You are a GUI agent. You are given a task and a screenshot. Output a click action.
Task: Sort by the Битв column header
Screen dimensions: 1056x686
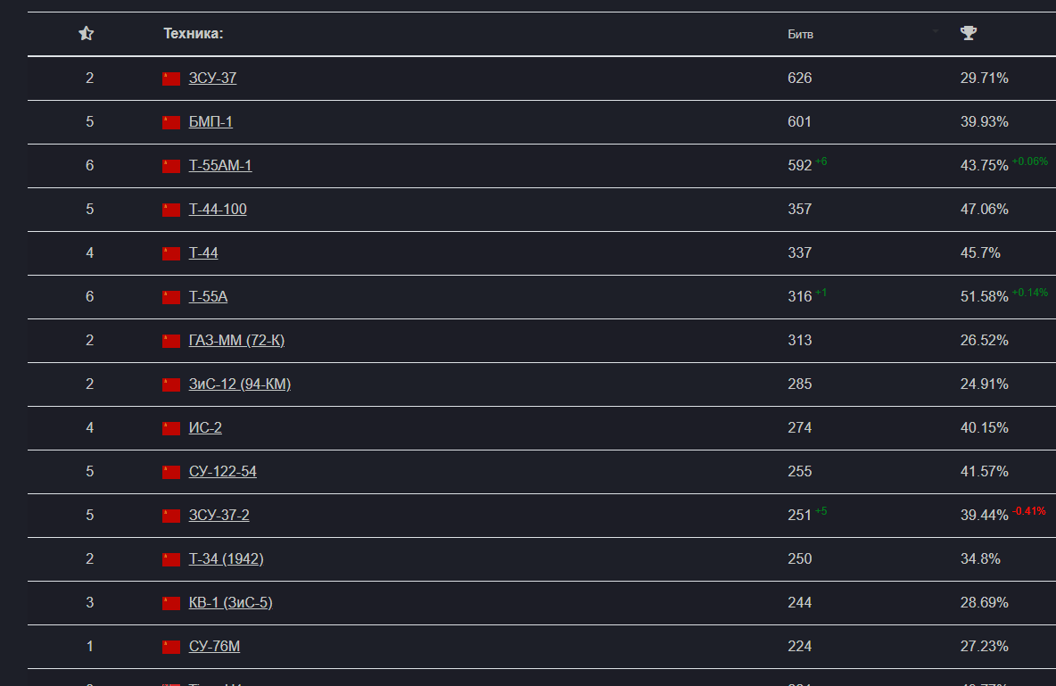800,35
